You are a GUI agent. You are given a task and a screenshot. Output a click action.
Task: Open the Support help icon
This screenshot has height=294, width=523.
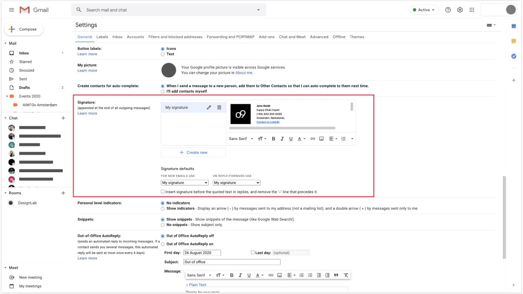448,10
